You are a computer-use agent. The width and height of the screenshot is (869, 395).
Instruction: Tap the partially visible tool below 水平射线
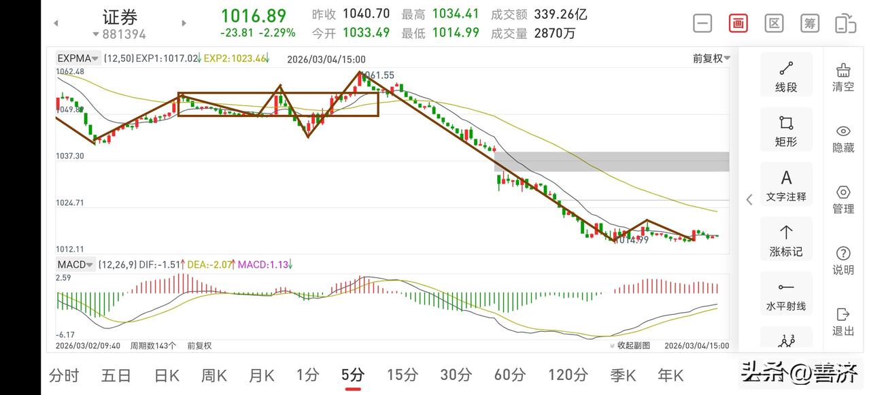click(x=786, y=338)
